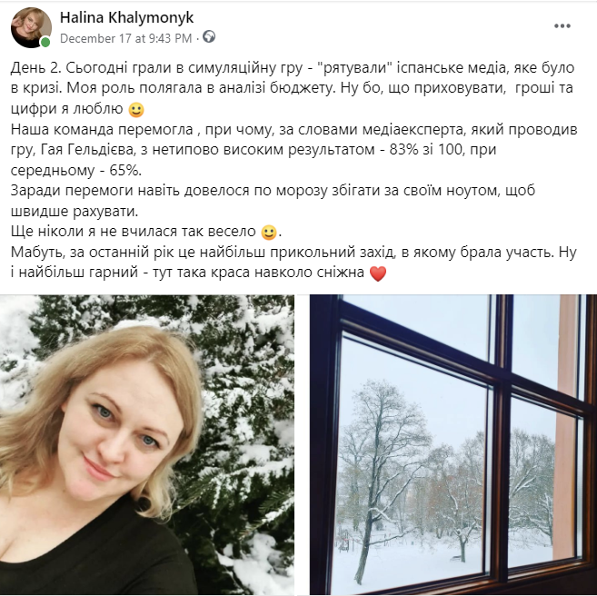The width and height of the screenshot is (597, 596).
Task: Click the smiley emoji after 'весело'
Action: pos(268,233)
